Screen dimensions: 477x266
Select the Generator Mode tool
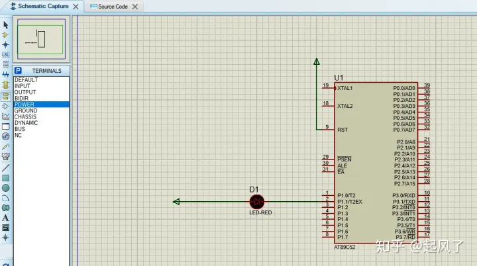[5, 136]
